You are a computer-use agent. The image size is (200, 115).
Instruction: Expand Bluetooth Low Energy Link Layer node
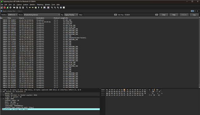pos(1,109)
